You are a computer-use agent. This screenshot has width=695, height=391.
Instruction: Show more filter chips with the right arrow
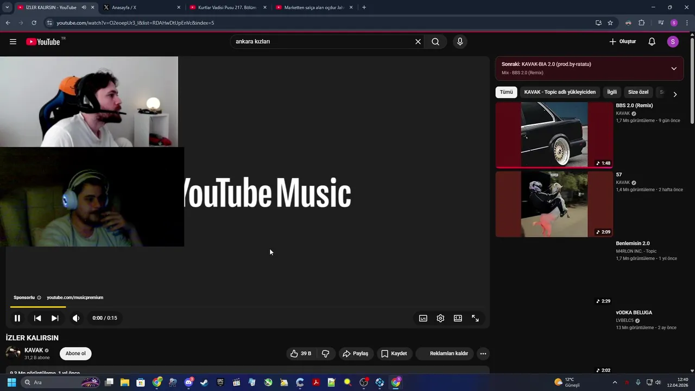point(675,94)
